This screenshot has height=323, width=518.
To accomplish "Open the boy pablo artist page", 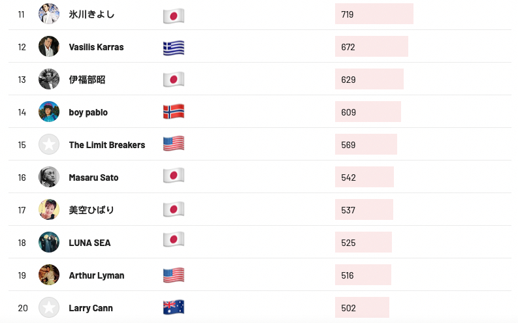I will [x=88, y=112].
